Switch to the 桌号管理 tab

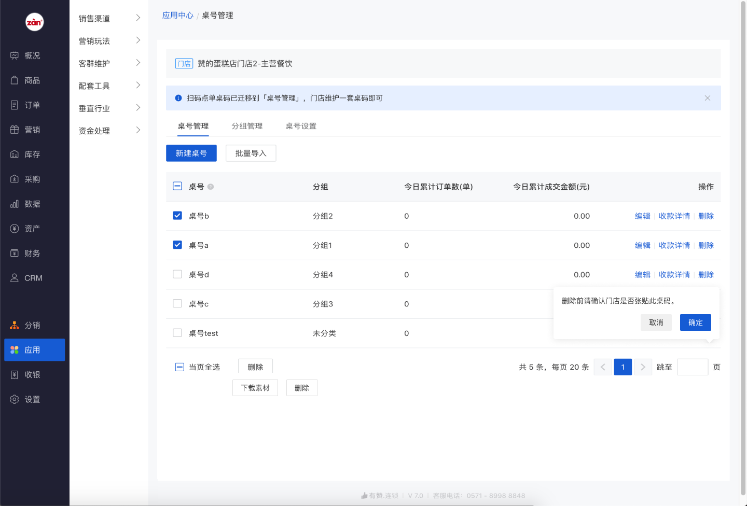pos(193,126)
